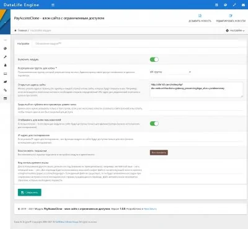This screenshot has height=229, width=248.
Task: Expand the Настройки gear dropdown
Action: coord(235,30)
